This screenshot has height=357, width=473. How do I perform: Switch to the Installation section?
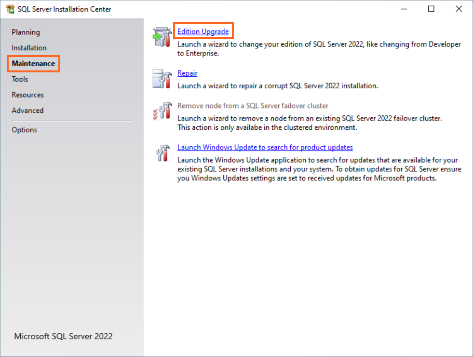pos(29,48)
